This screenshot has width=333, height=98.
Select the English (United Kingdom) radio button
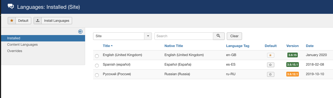pos(97,56)
